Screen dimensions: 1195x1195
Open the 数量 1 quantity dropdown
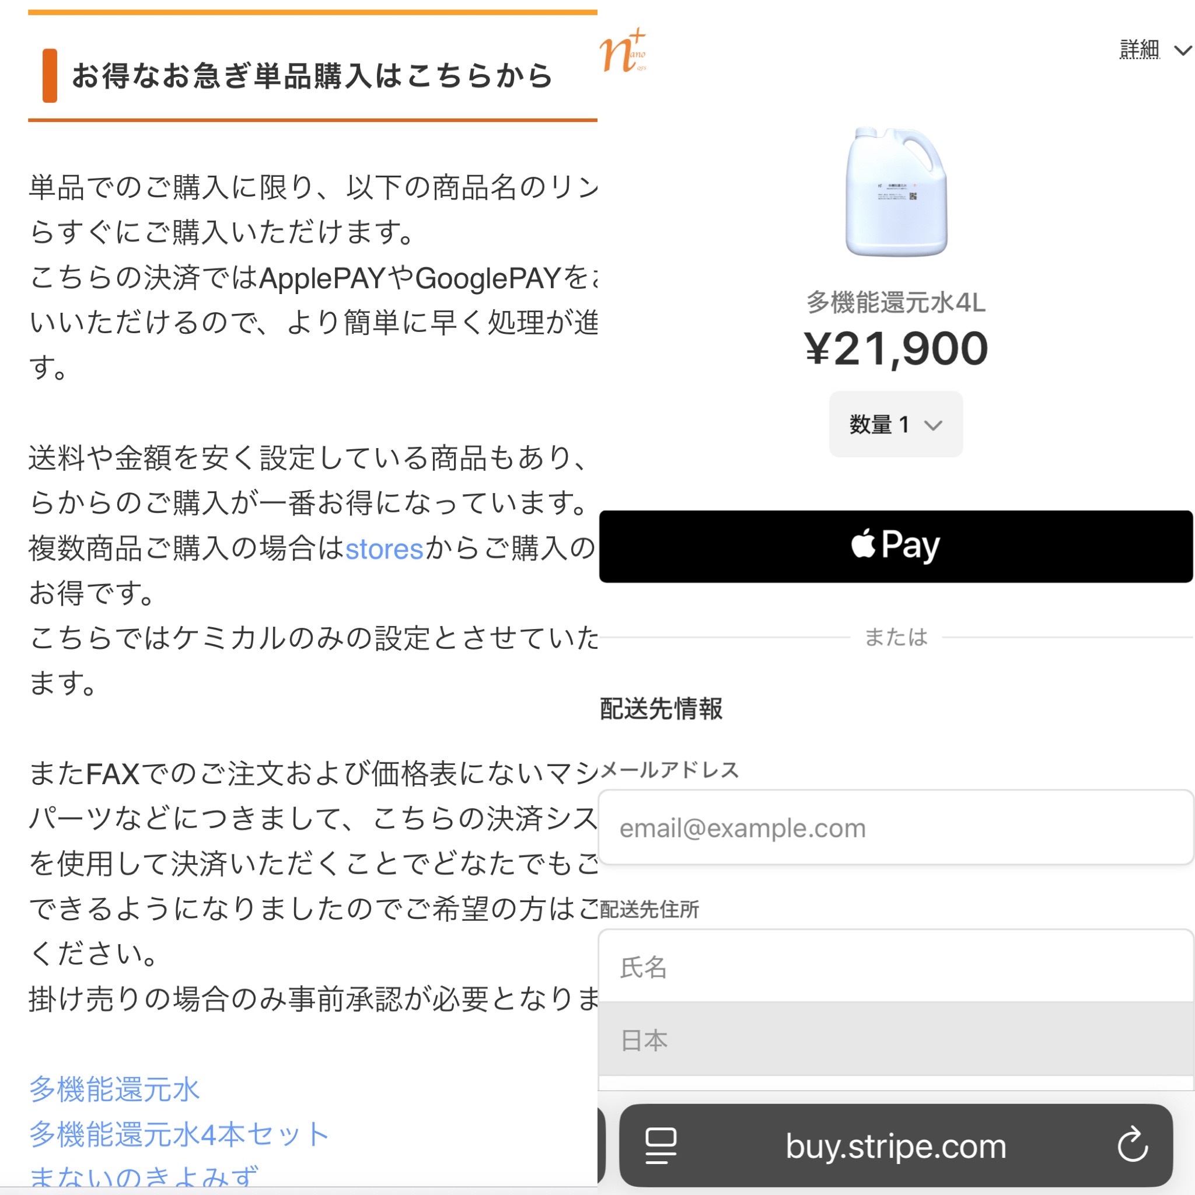point(896,424)
